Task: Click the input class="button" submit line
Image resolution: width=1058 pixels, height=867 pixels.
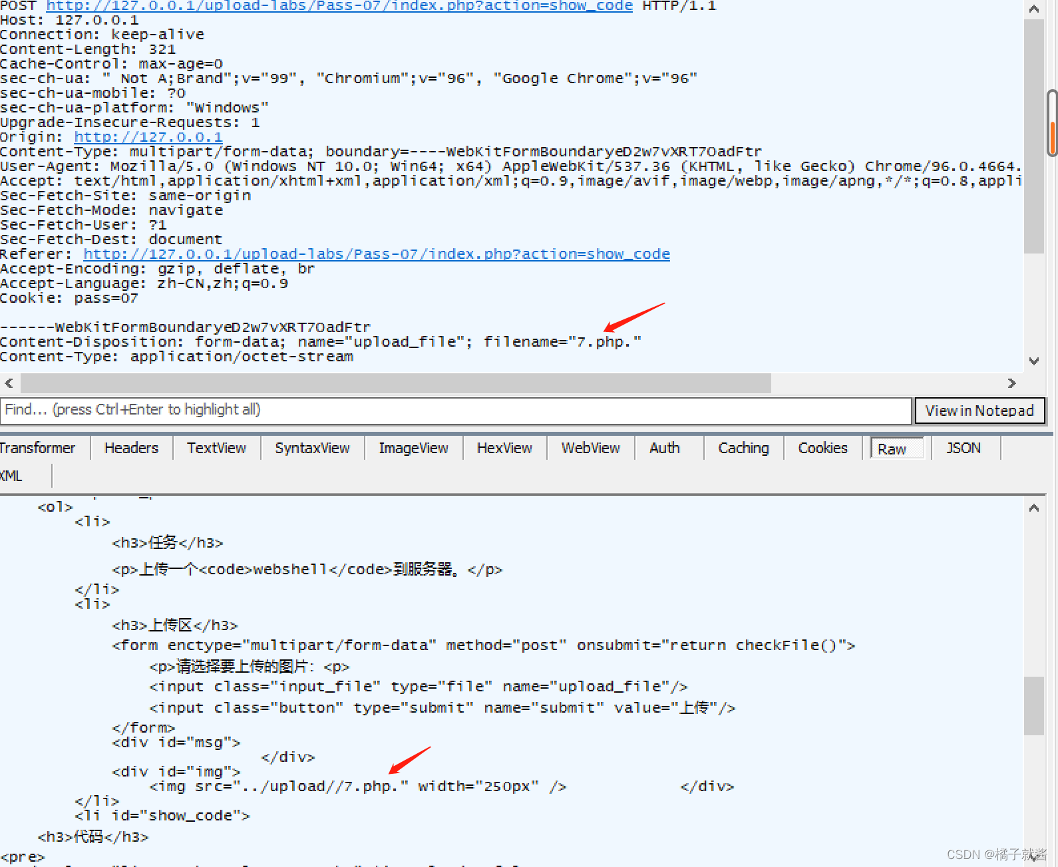Action: [442, 708]
